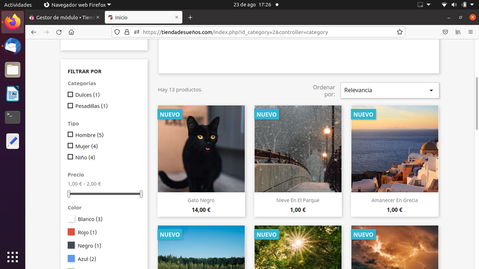Screen dimensions: 479x269
Task: Open the Nieve En El Parque product
Action: pos(298,200)
